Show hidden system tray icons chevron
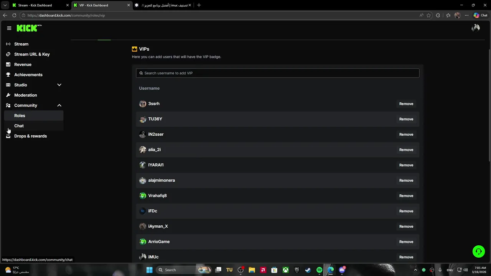 coord(415,270)
